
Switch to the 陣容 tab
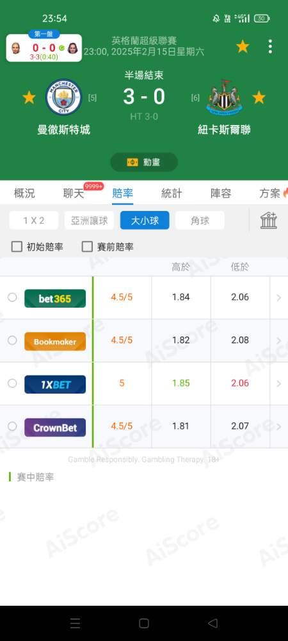[221, 194]
